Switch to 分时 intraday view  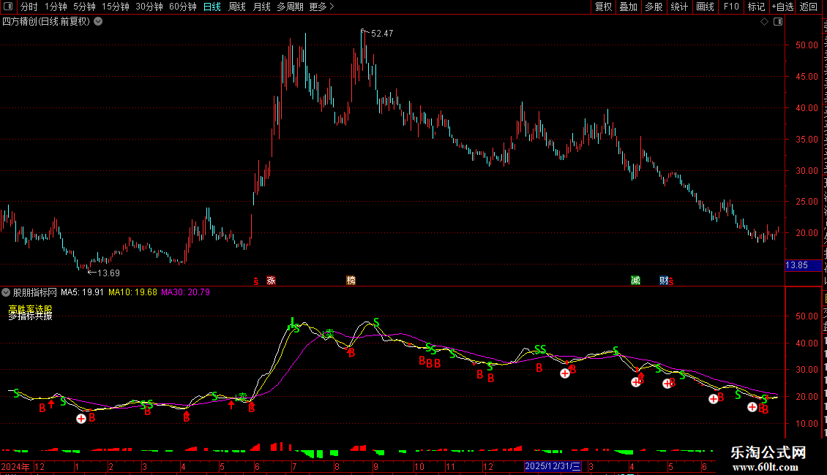(x=29, y=7)
